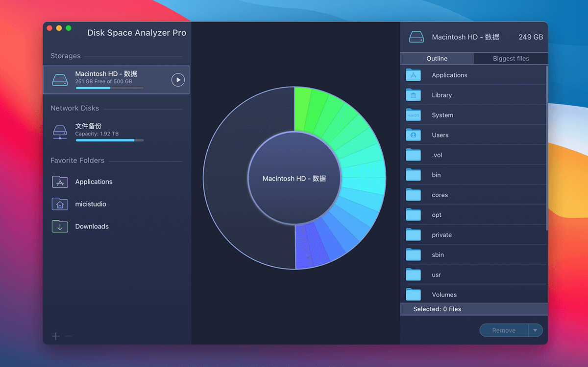The height and width of the screenshot is (367, 588).
Task: Click the dark gray free-space chart segment
Action: 225,178
